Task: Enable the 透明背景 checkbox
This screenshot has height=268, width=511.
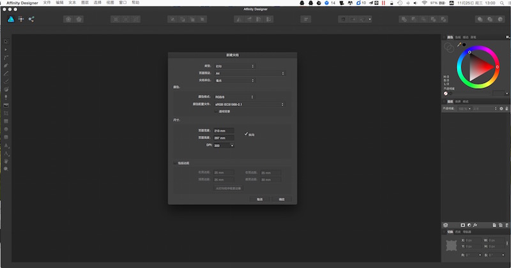Action: [216, 111]
